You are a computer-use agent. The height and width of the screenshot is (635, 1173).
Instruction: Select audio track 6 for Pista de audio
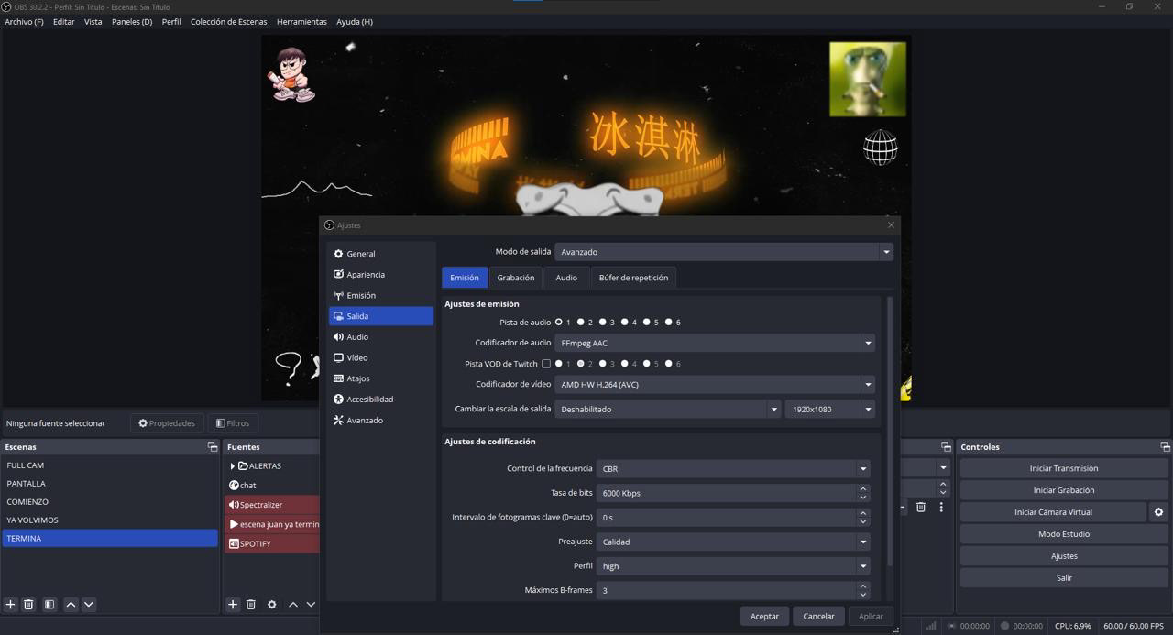pos(668,323)
